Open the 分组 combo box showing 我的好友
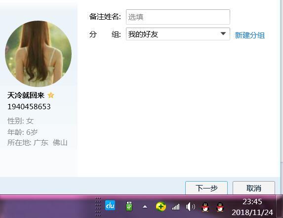 click(x=178, y=34)
